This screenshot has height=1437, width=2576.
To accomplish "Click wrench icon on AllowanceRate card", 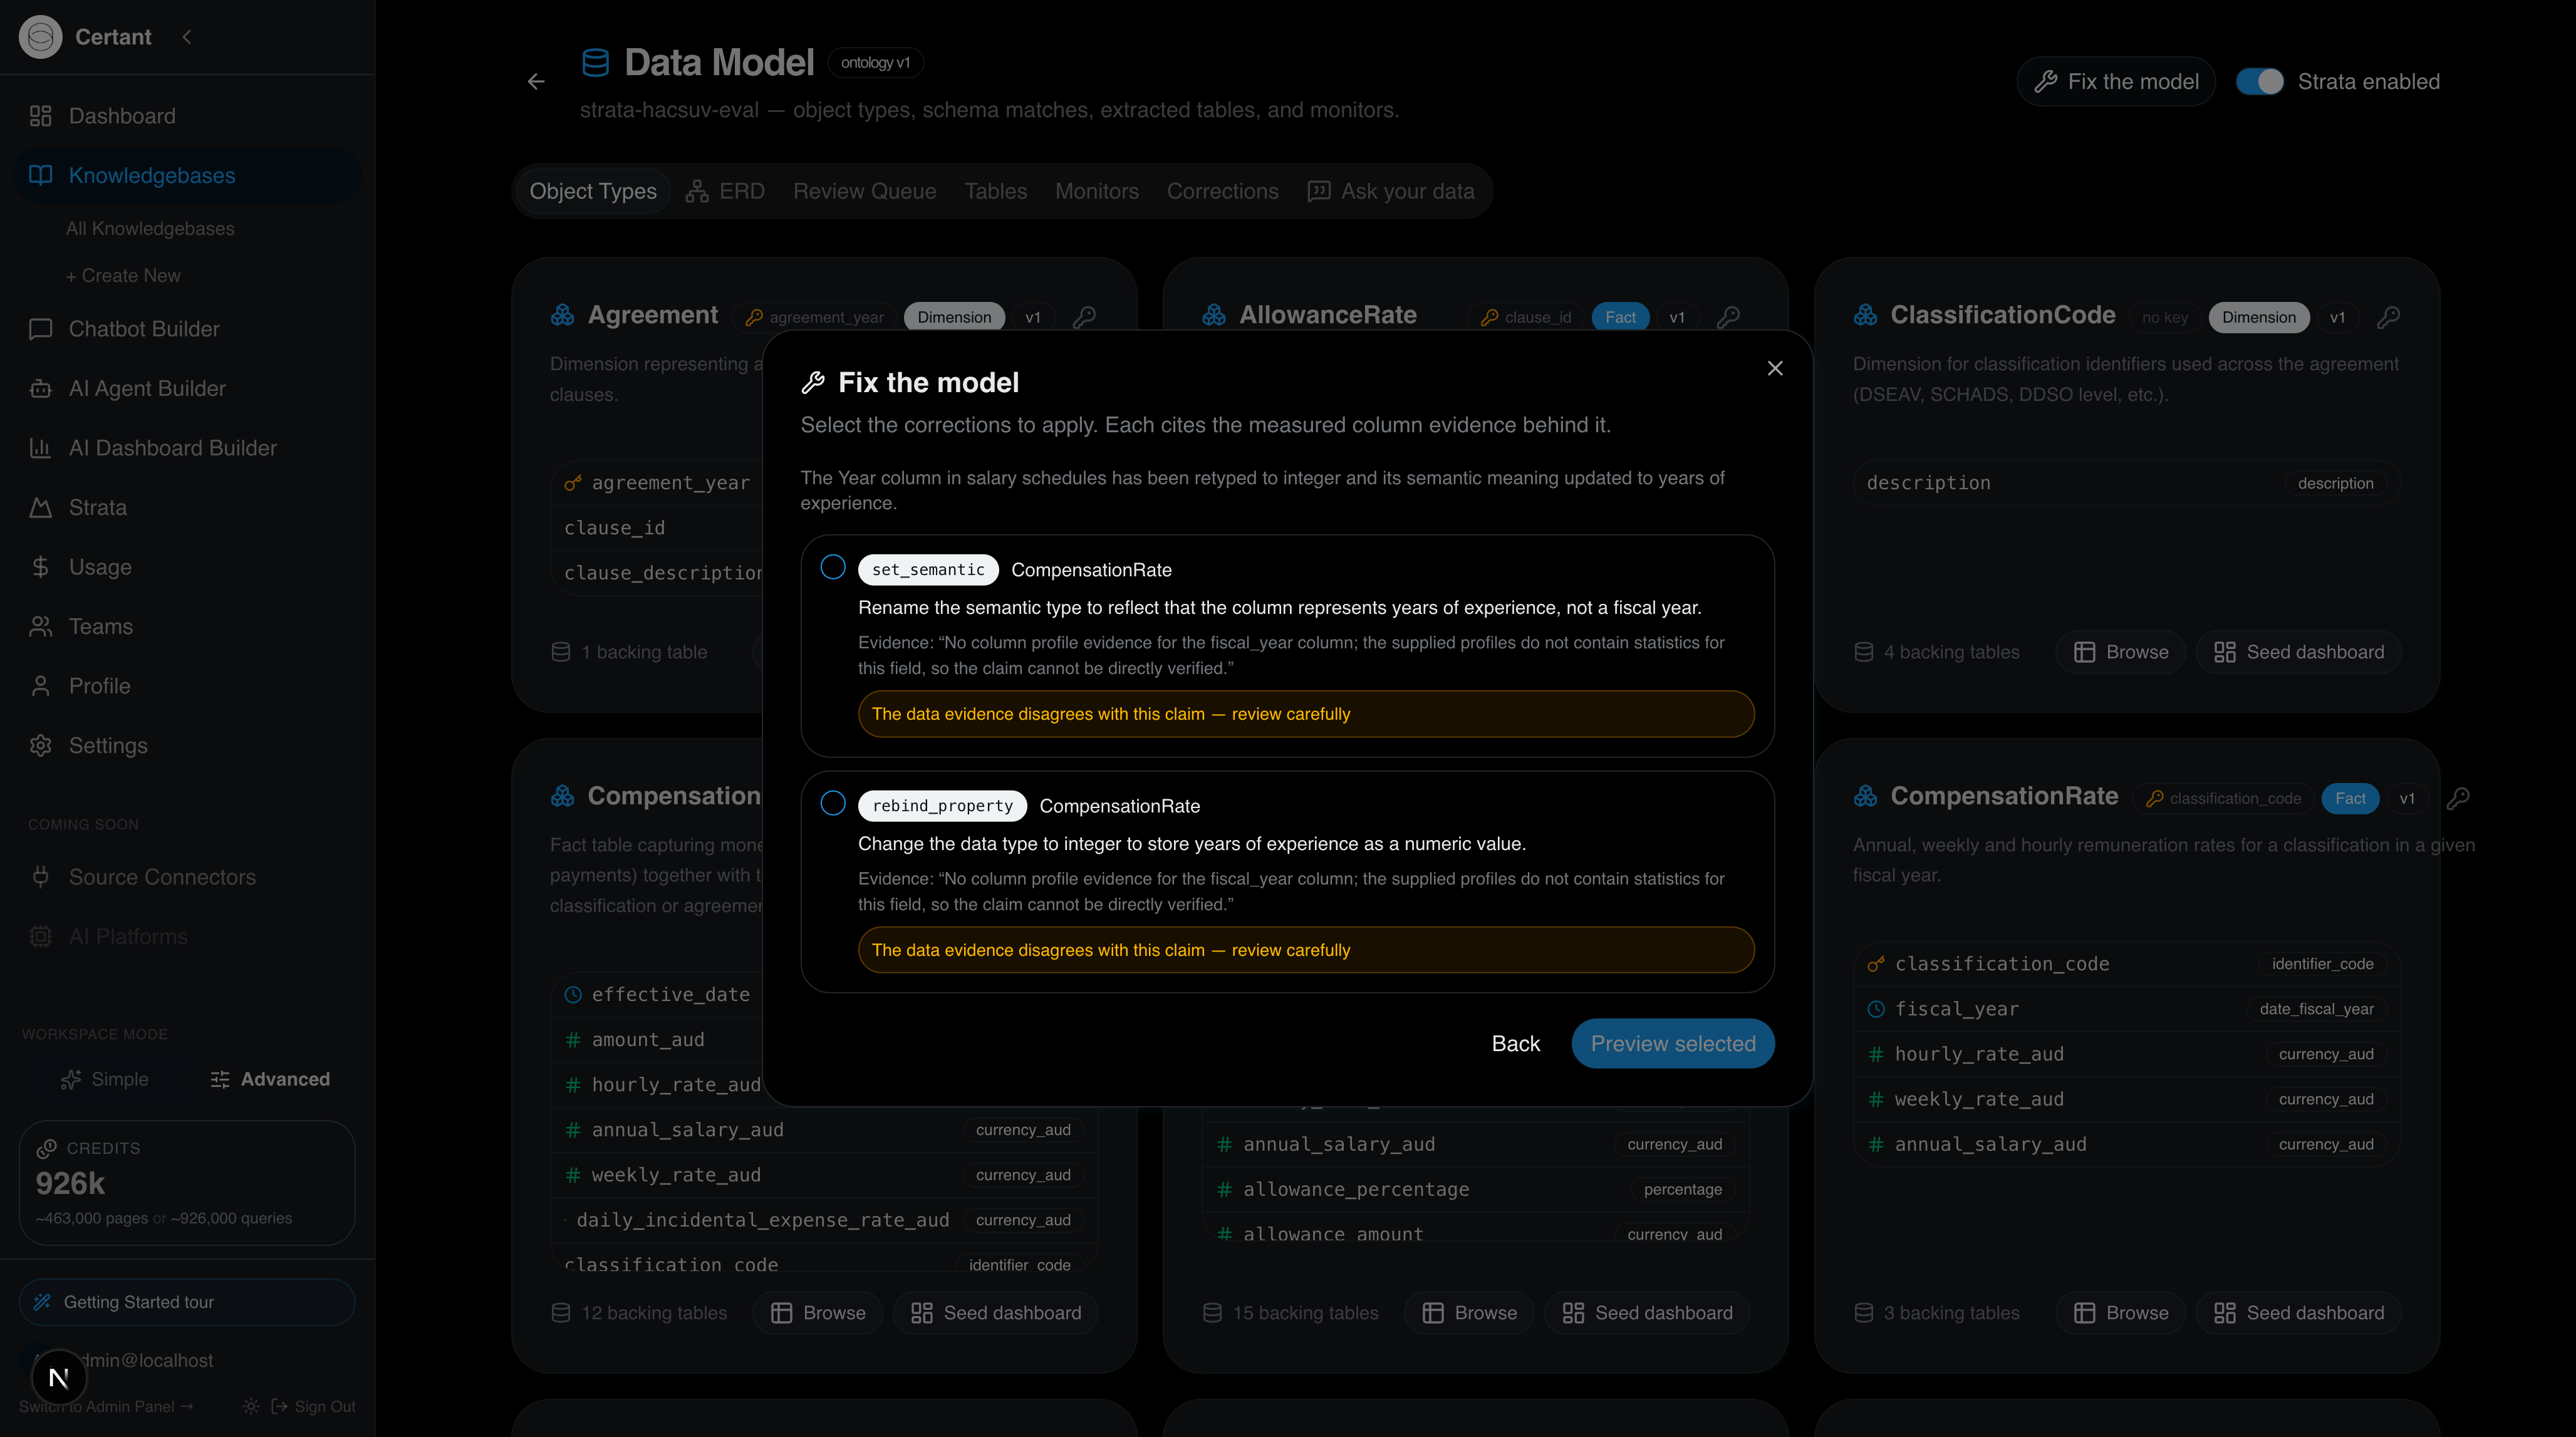I will [1728, 317].
